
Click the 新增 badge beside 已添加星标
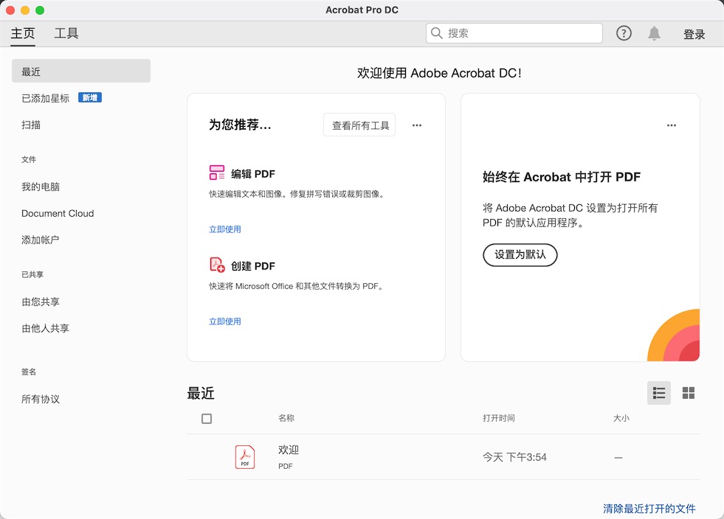pos(90,98)
